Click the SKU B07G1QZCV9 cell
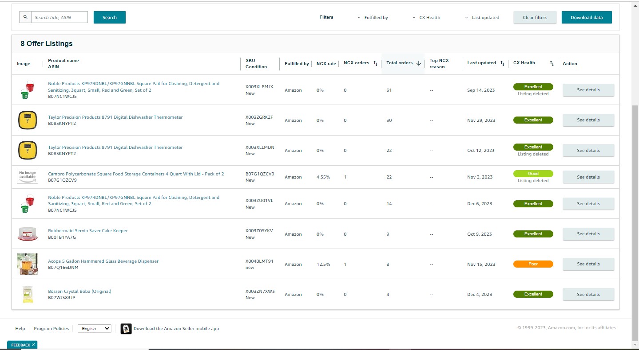The image size is (639, 350). coord(260,174)
